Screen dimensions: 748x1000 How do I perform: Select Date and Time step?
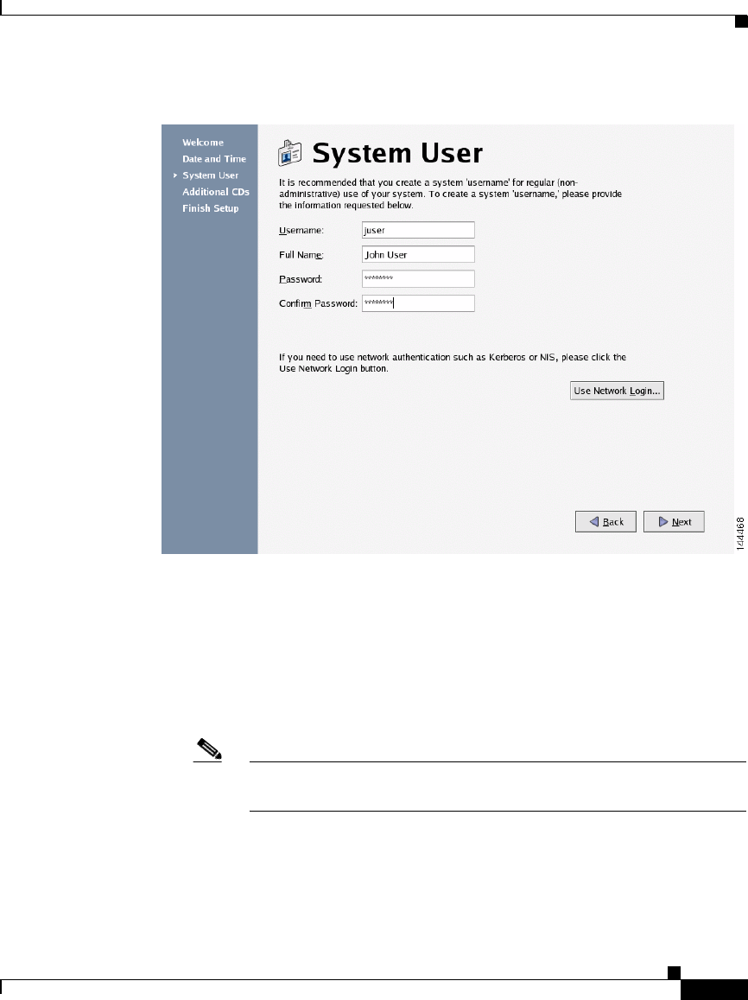(x=214, y=159)
